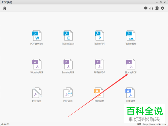Contact support via the headset icon
This screenshot has height=126, width=168.
151,8
